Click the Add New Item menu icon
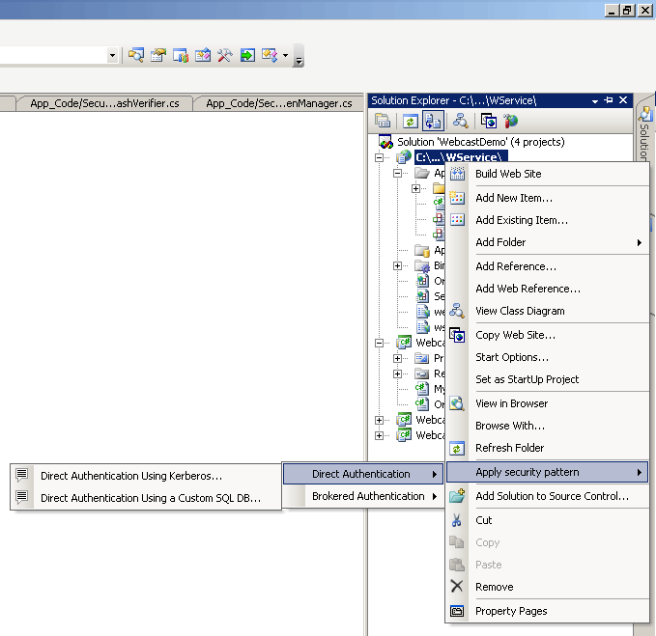 coord(457,198)
